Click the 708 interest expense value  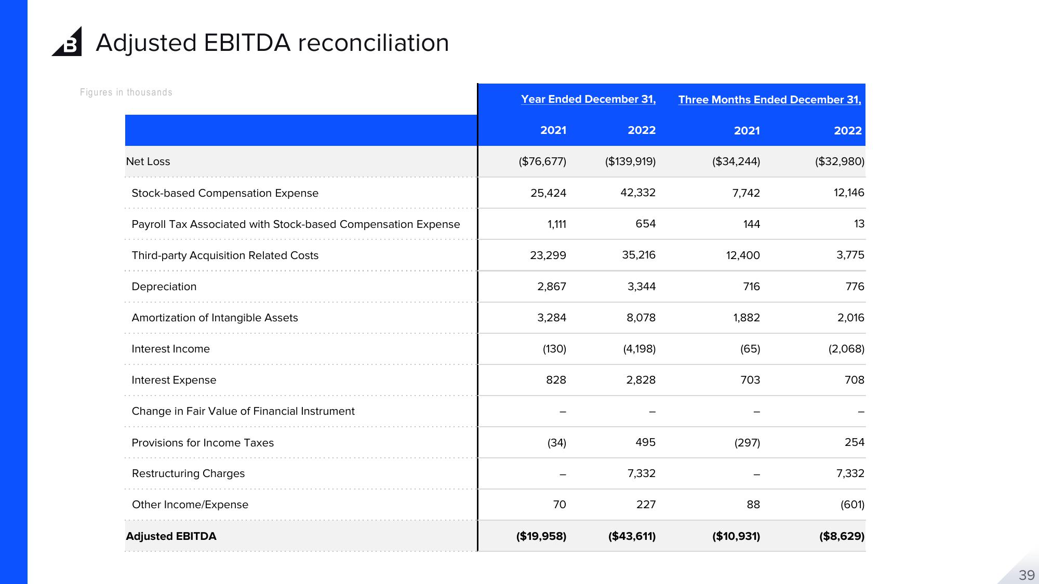(855, 380)
